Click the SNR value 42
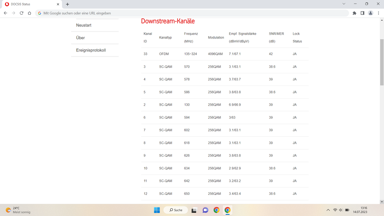384x216 pixels. [271, 54]
